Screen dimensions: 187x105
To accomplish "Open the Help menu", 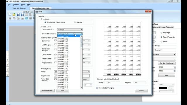I will [x=23, y=5].
